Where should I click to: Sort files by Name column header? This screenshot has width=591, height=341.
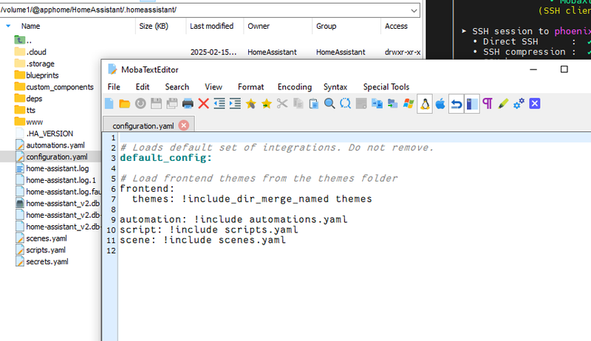tap(30, 26)
